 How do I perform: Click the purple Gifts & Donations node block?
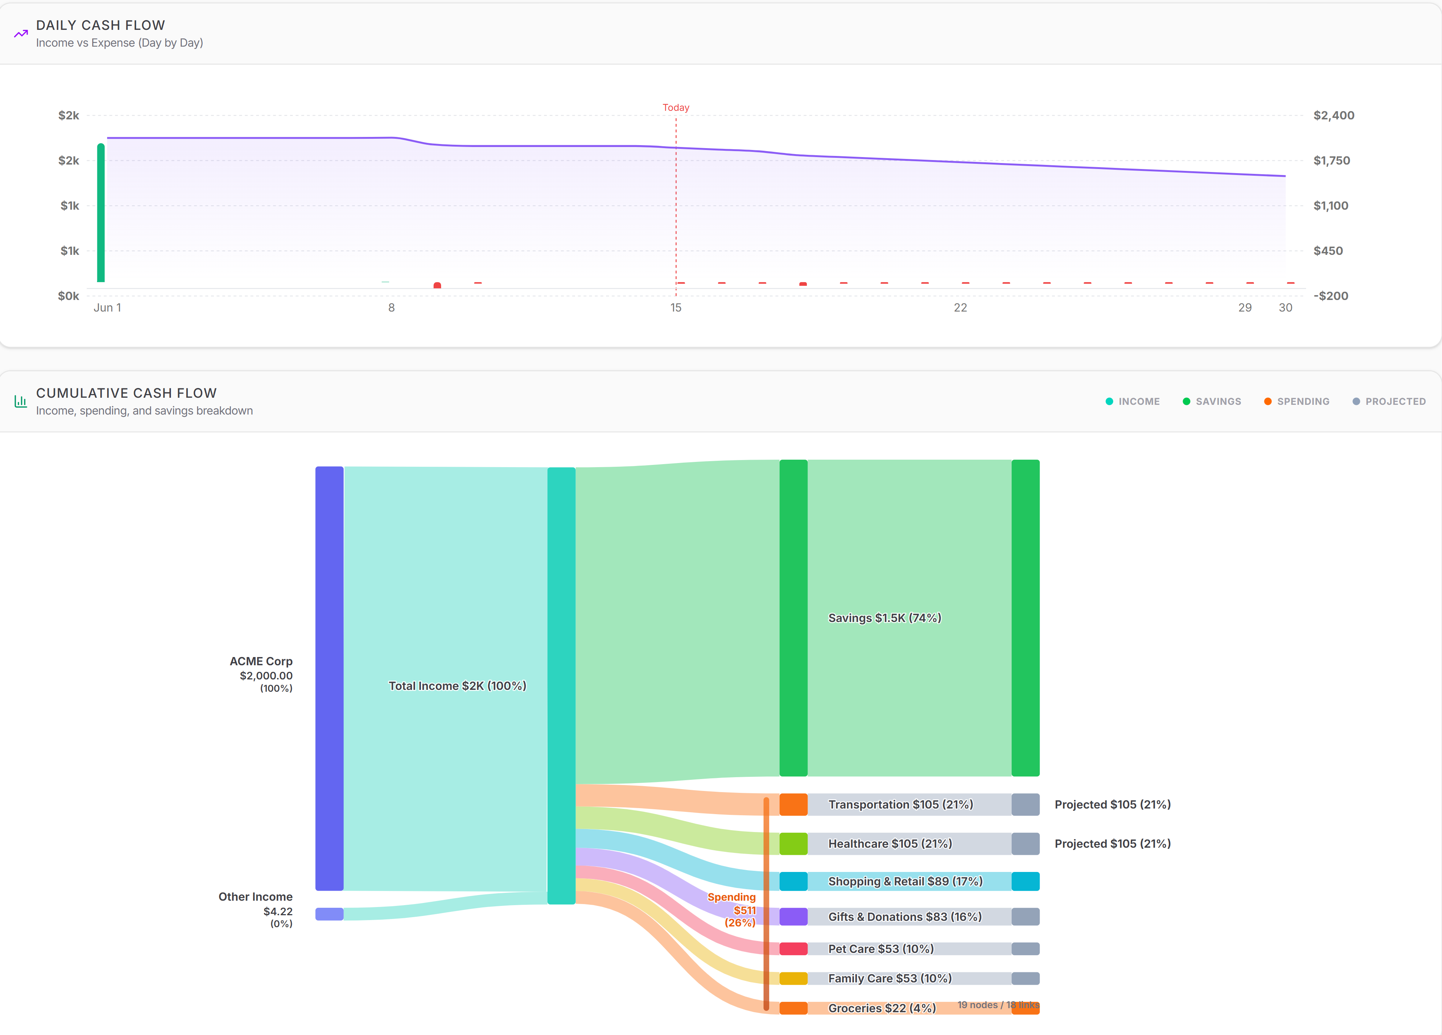[793, 916]
